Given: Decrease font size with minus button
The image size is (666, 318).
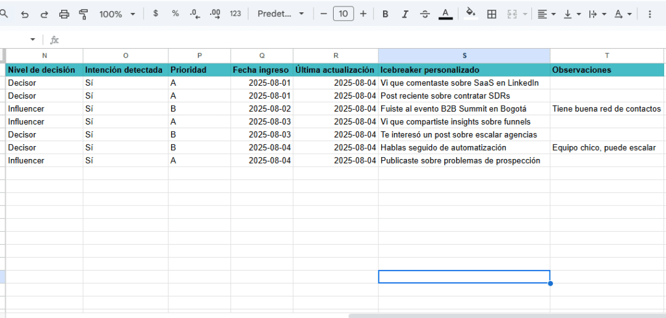Looking at the screenshot, I should (x=324, y=14).
